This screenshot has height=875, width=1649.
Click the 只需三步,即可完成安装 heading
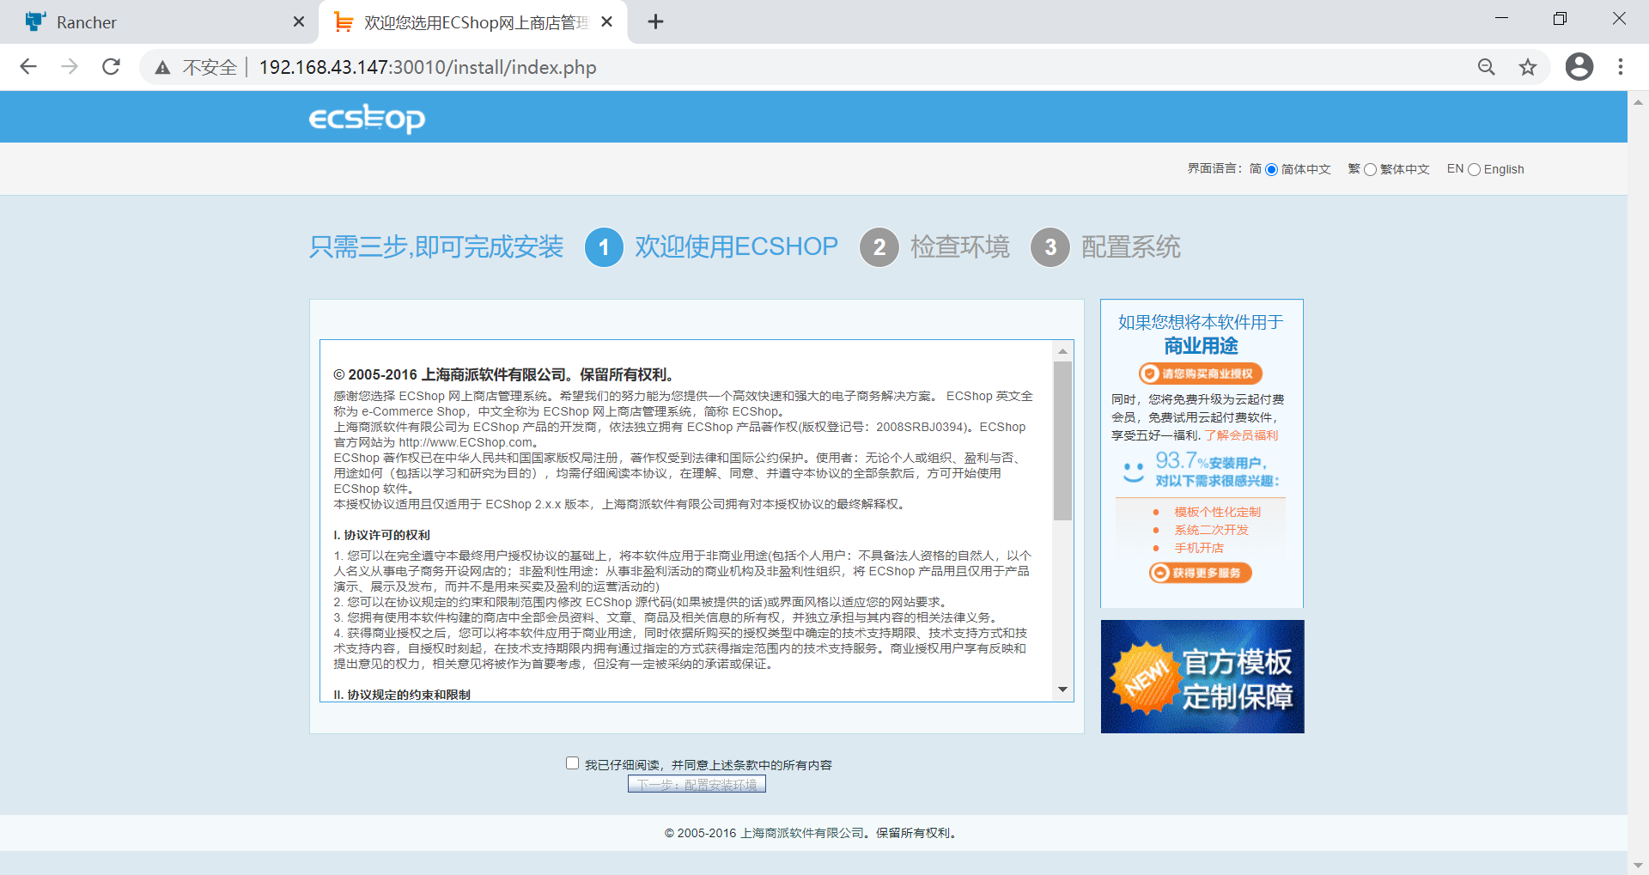436,247
